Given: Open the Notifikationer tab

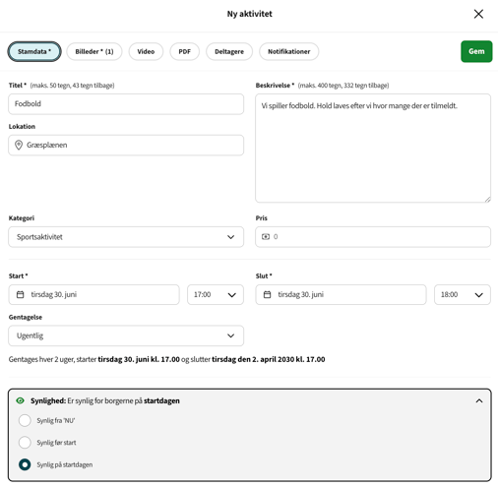Looking at the screenshot, I should point(289,51).
